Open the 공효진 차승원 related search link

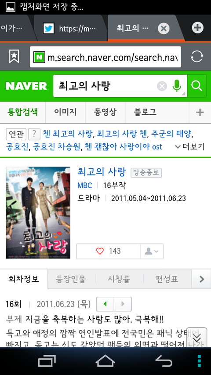tap(56, 146)
